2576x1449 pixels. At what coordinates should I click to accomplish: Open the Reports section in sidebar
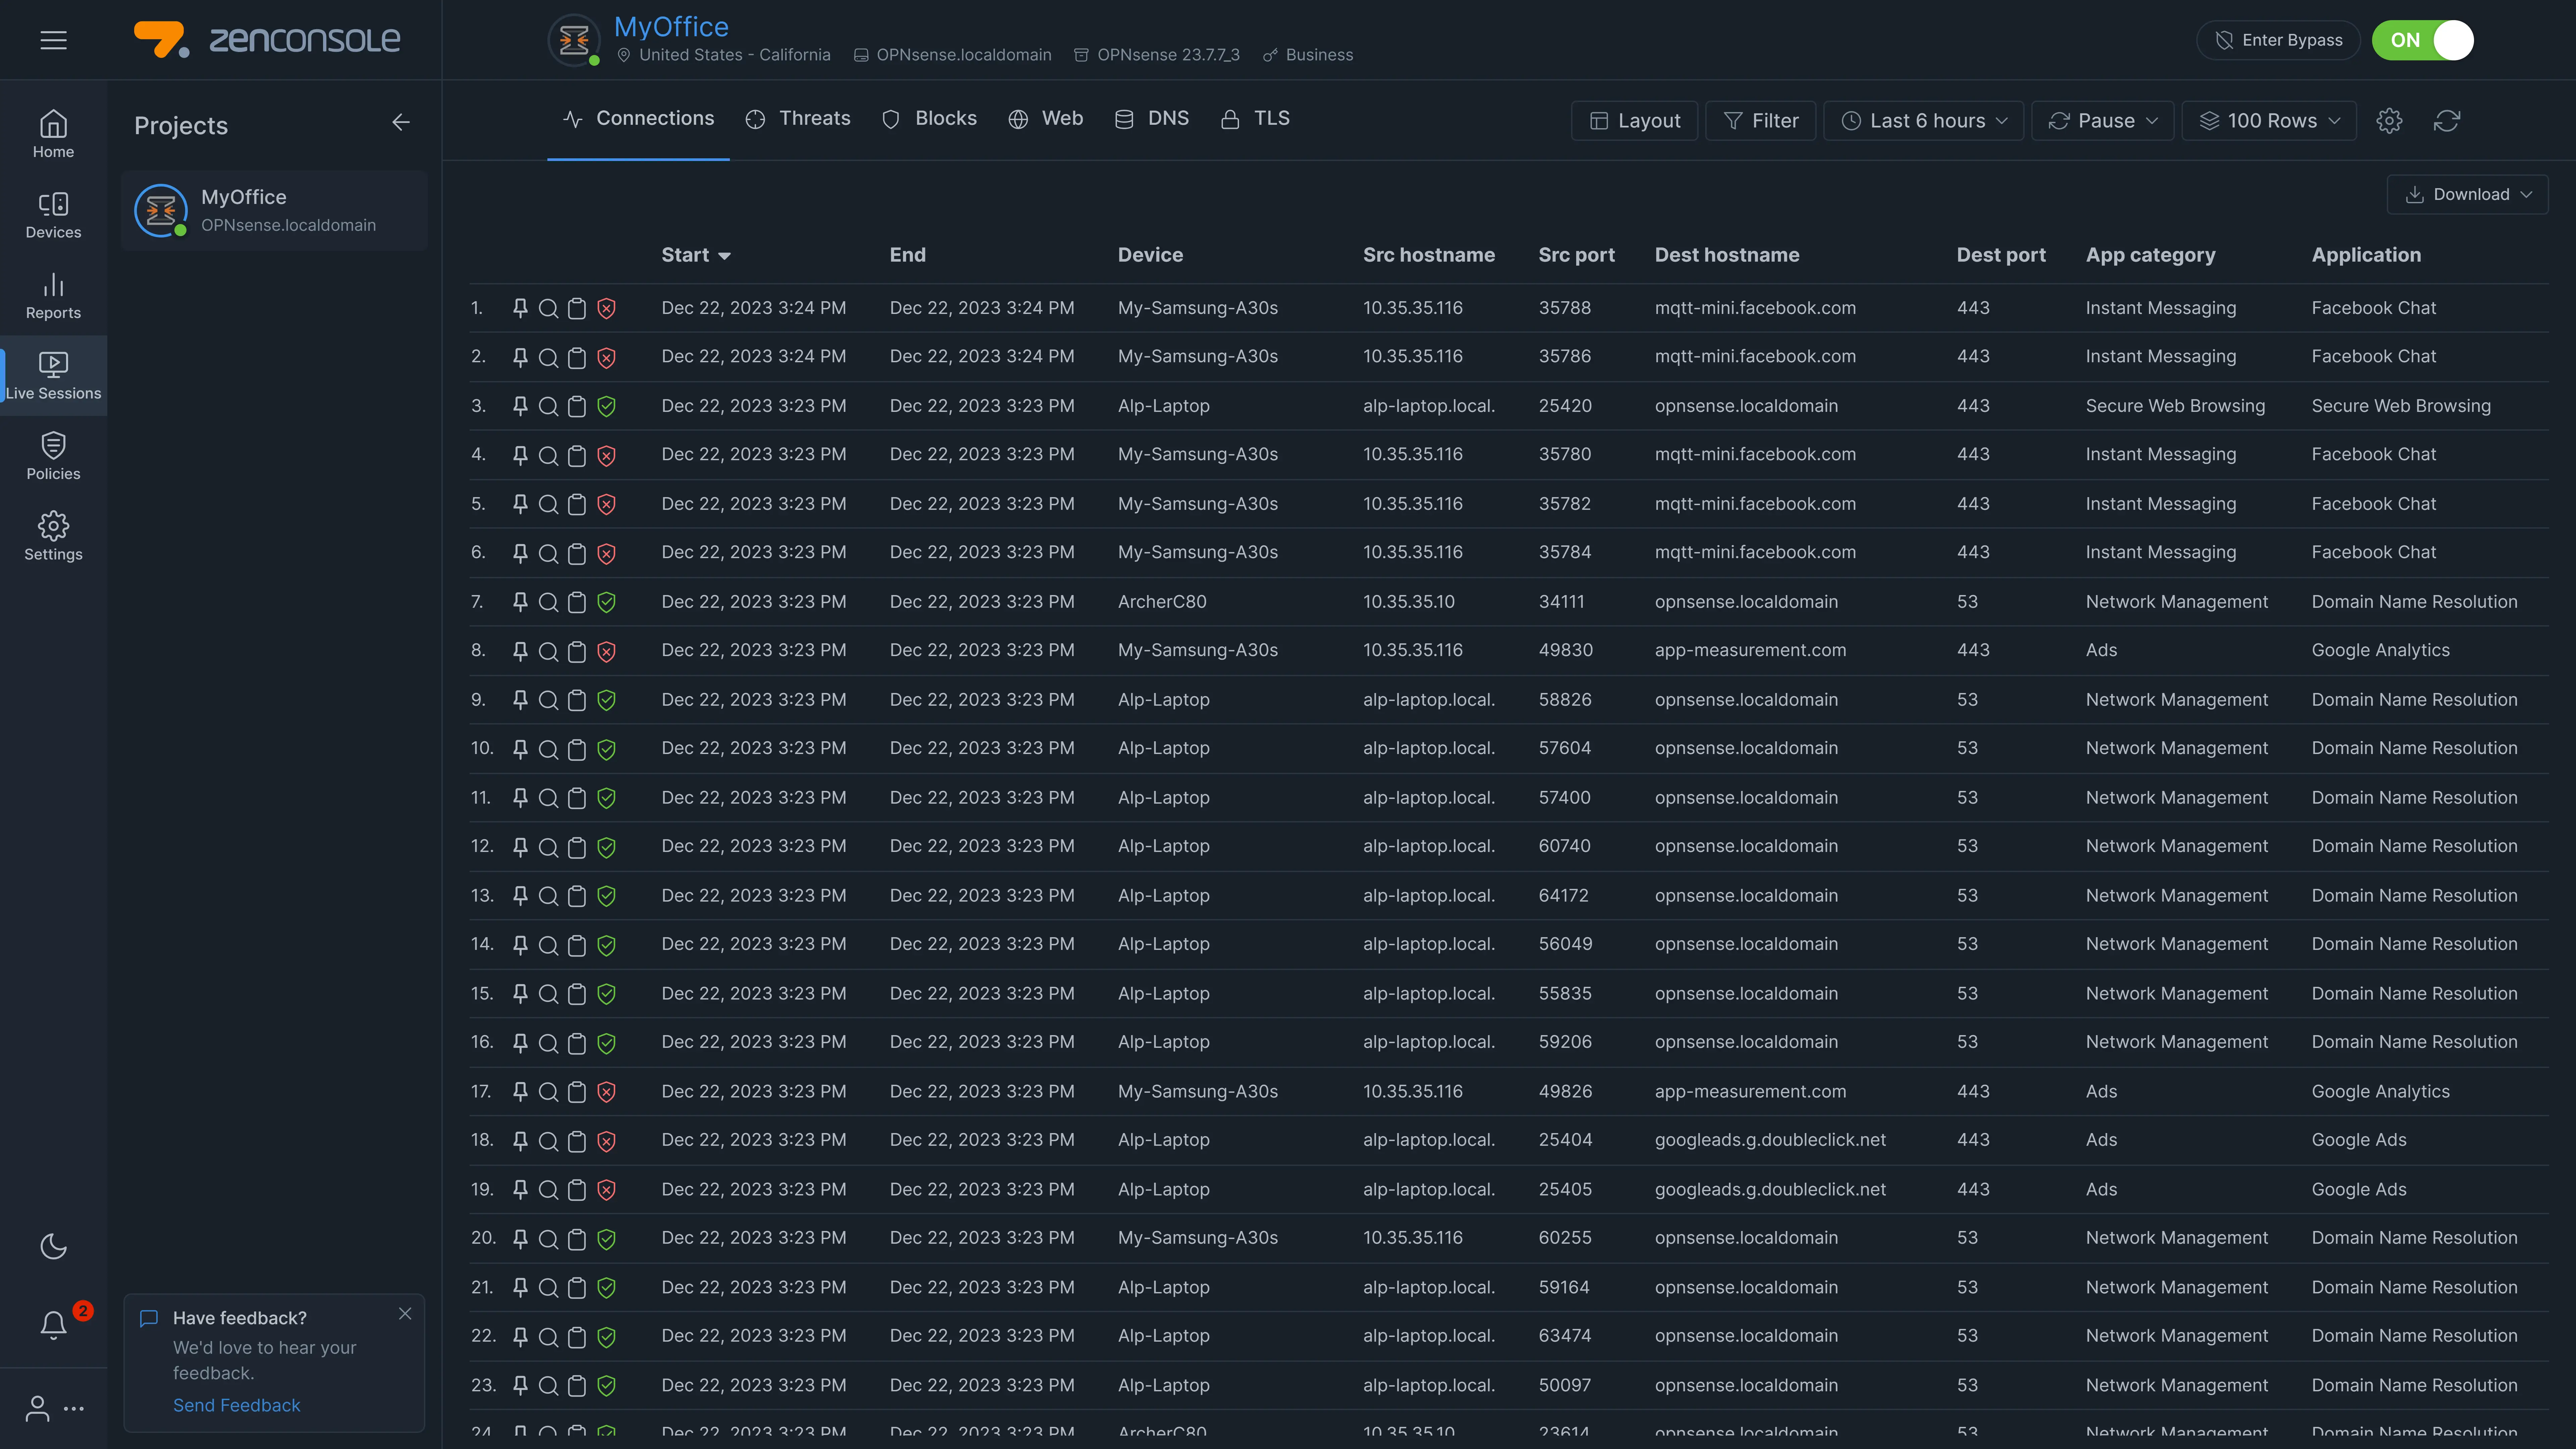53,296
